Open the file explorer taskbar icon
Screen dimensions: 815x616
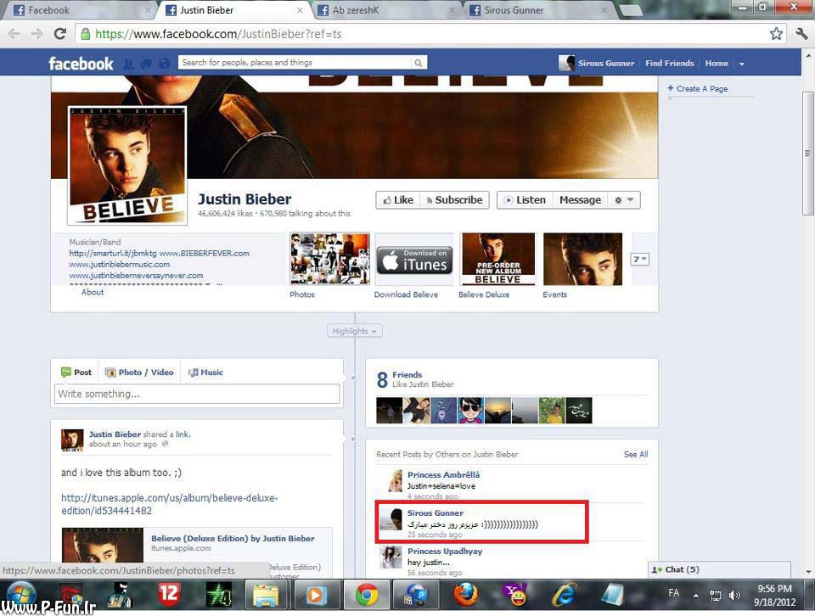tap(266, 595)
